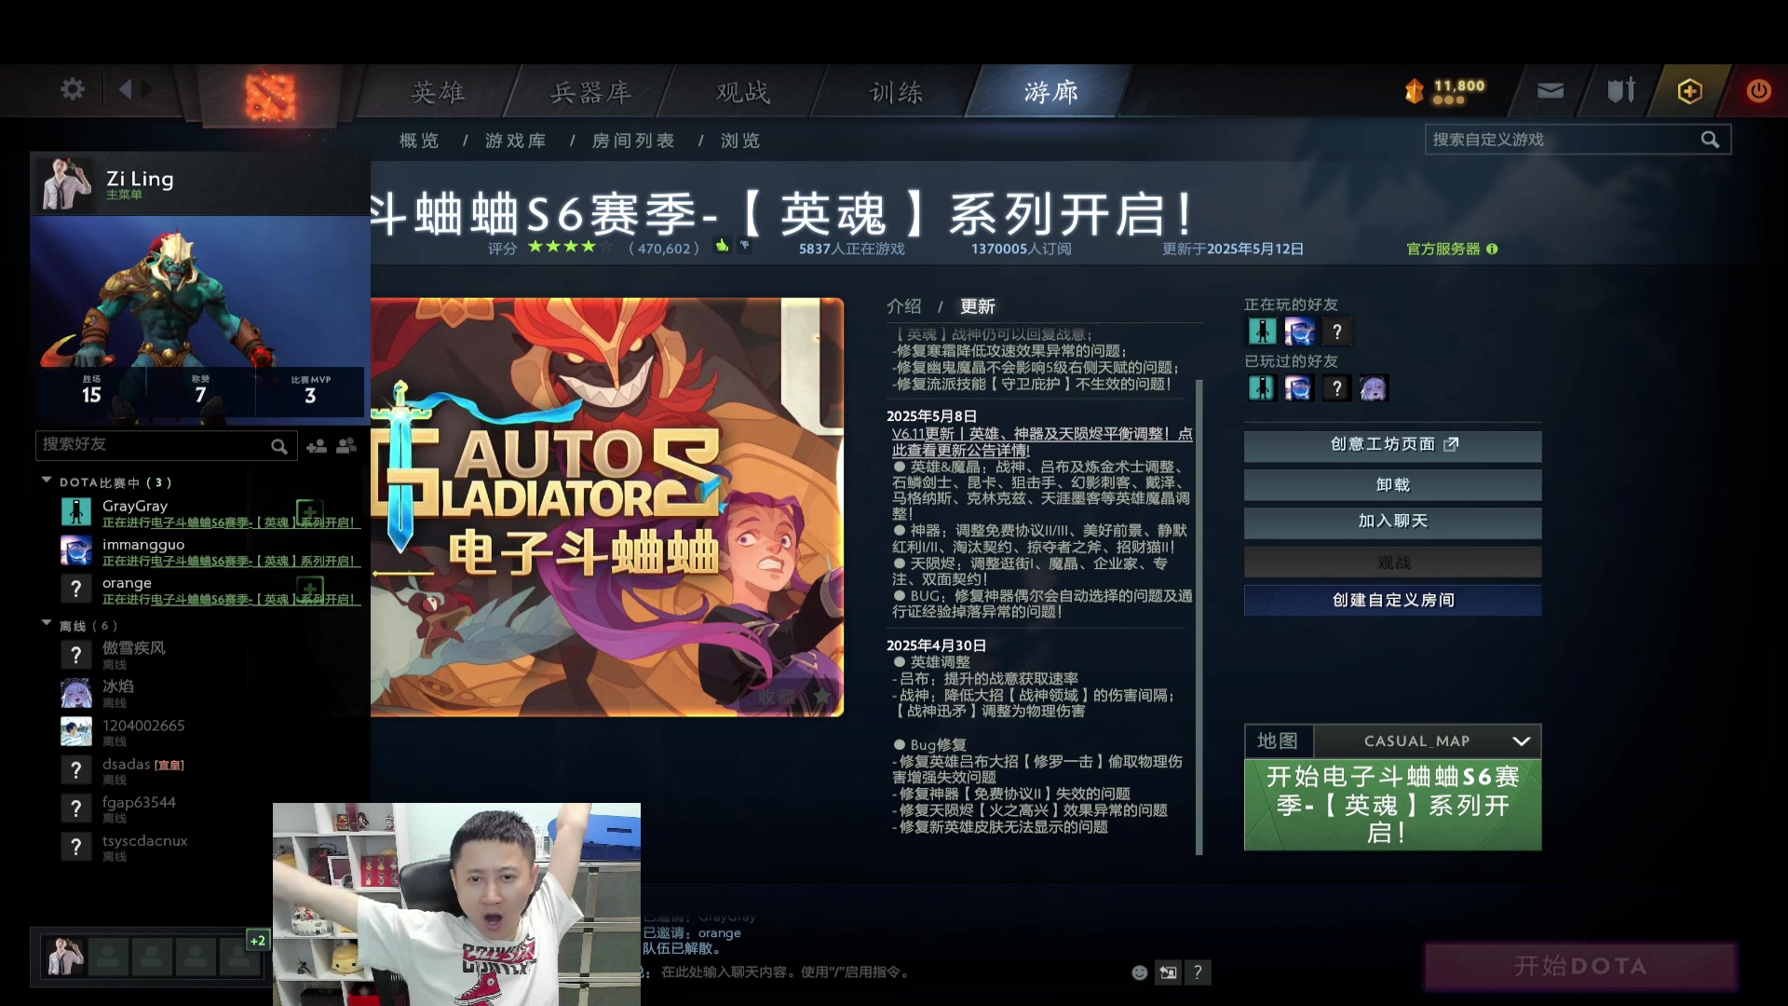
Task: Click the 开始DOTA button
Action: [1580, 966]
